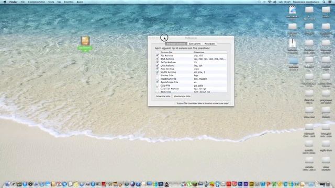Open the Vista menu
Viewport: 335px width, 188px height.
pos(51,2)
